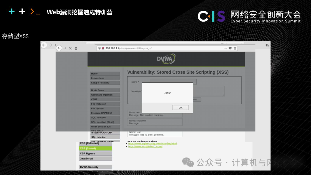The width and height of the screenshot is (311, 175).
Task: Click the 'Vulnerability: Stored Cross Site Scripting (XSS)' heading
Action: point(178,72)
